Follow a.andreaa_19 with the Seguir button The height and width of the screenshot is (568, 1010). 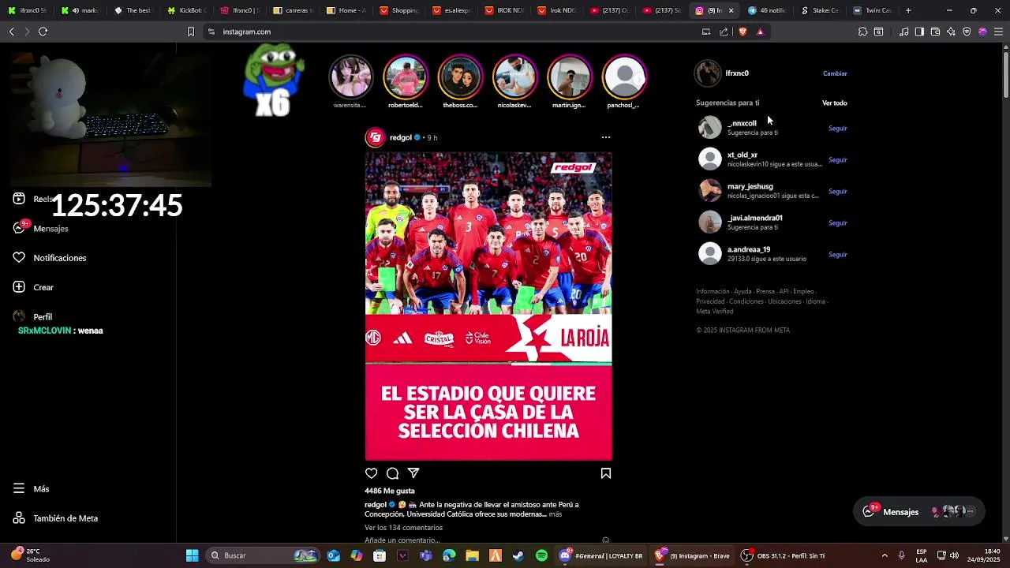(x=837, y=254)
